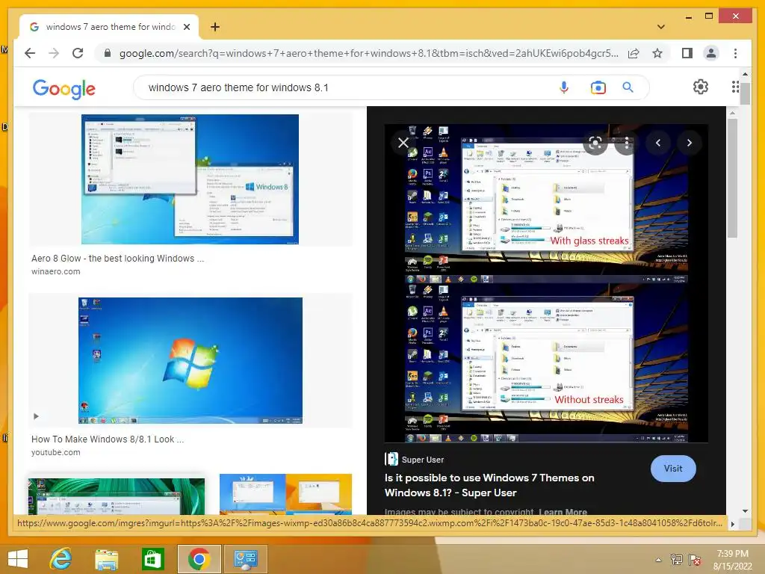
Task: Search inside image with Lens icon
Action: (x=595, y=143)
